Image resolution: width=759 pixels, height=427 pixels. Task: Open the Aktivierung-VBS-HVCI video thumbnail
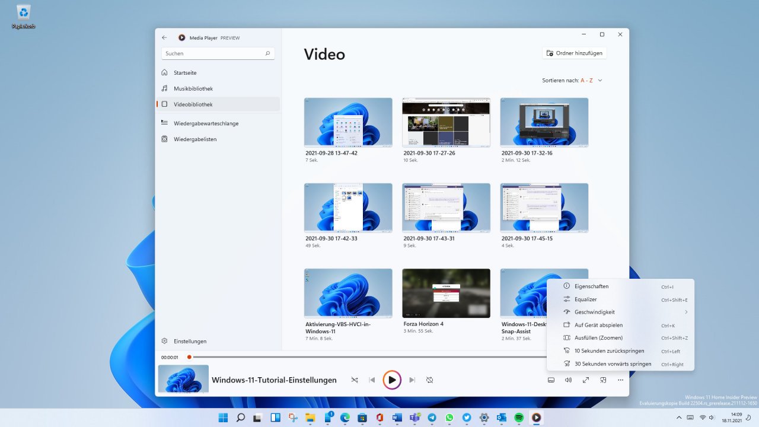pyautogui.click(x=348, y=293)
